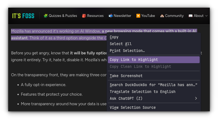
Task: Expand the About dropdown chevron
Action: 206,16
